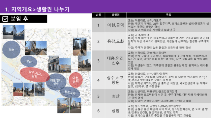Image resolution: width=211 pixels, height=118 pixels.
Task: Click the 아현,공덕 cell in the table
Action: [x=116, y=25]
